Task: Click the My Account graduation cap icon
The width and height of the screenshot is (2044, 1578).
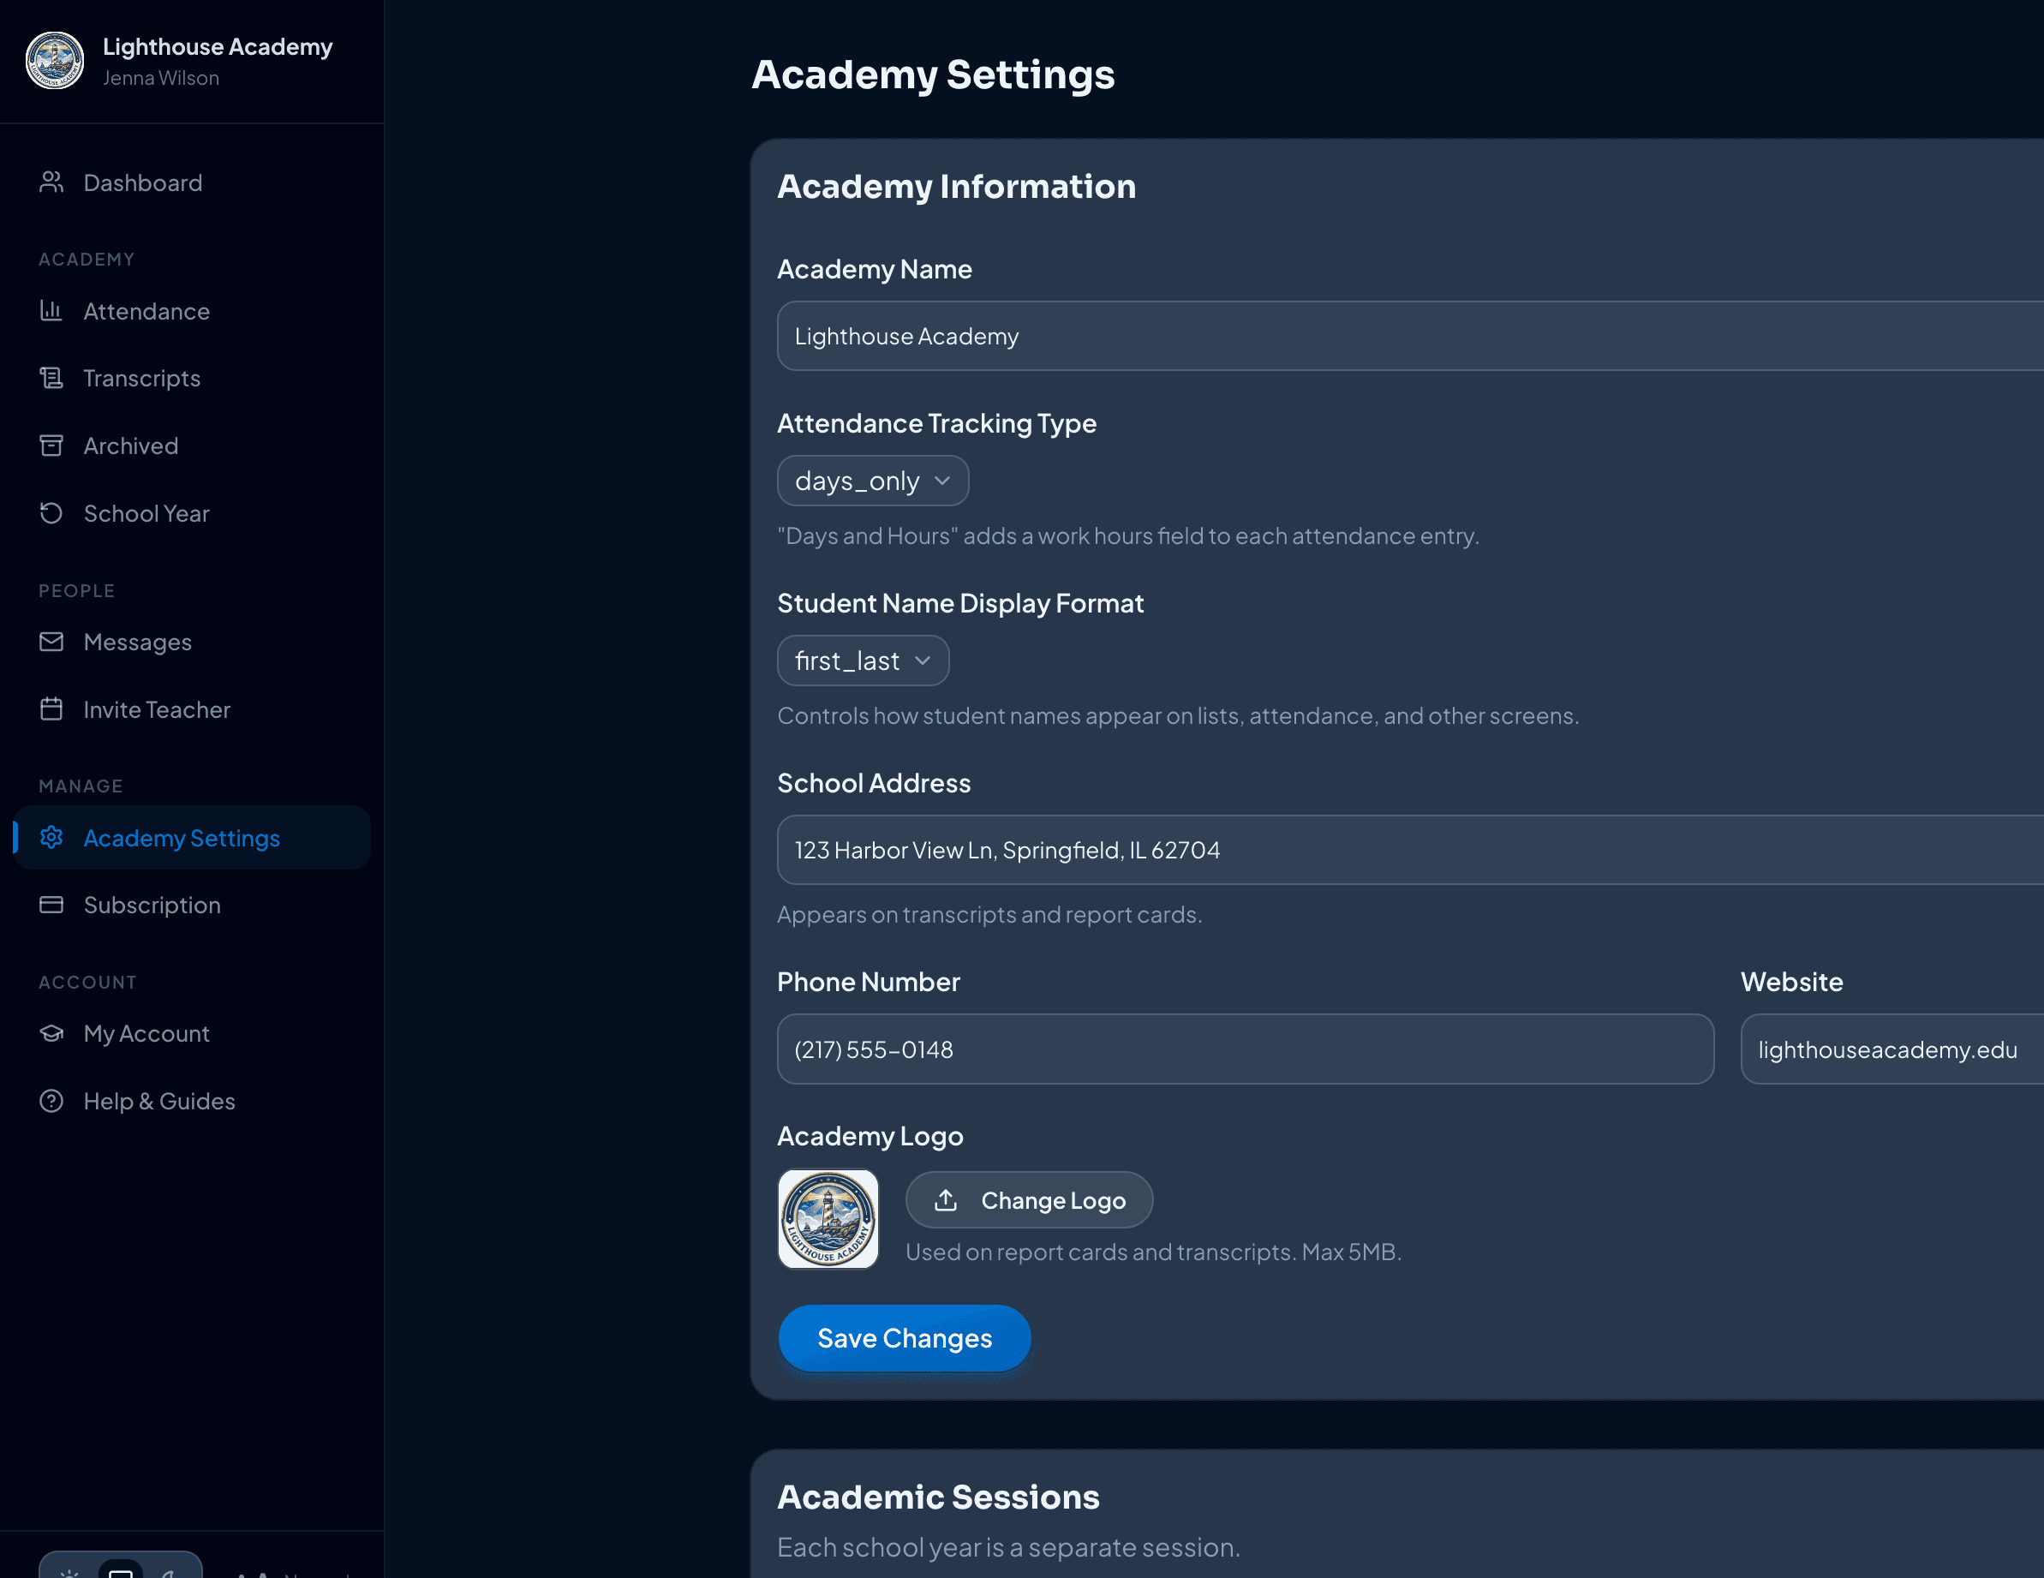Action: (x=51, y=1033)
